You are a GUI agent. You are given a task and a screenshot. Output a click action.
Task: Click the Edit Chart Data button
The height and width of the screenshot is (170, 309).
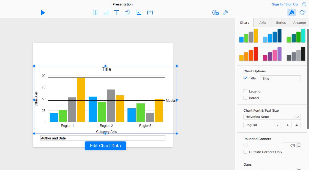(105, 146)
